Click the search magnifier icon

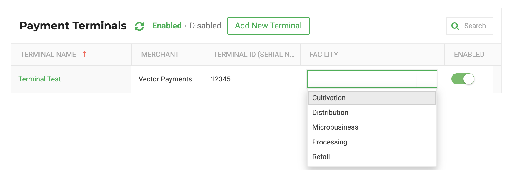coord(455,26)
